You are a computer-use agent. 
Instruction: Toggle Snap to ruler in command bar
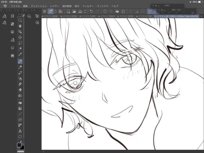[x=150, y=11]
